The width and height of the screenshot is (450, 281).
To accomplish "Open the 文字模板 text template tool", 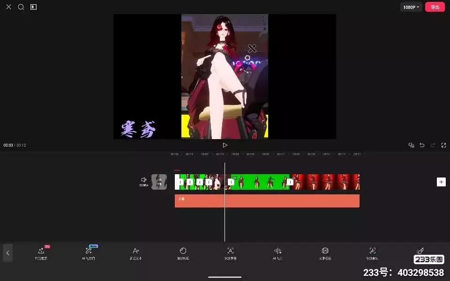I will click(x=325, y=253).
